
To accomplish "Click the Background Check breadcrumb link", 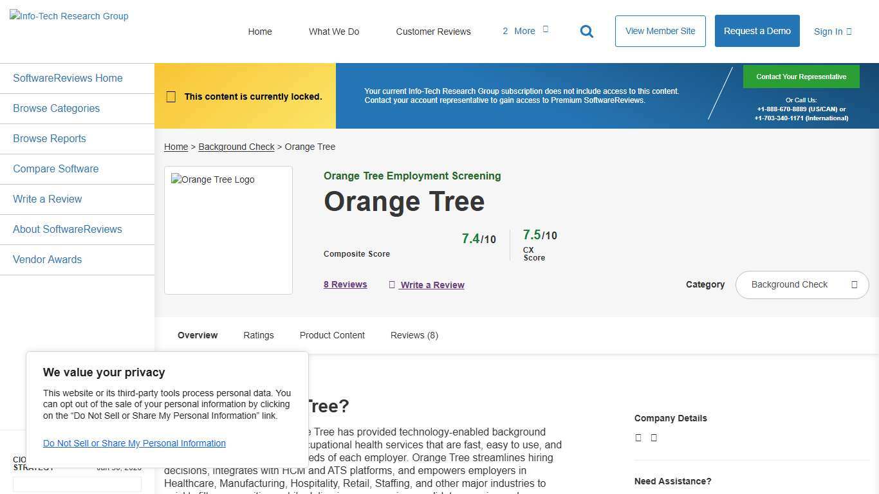I will 236,147.
